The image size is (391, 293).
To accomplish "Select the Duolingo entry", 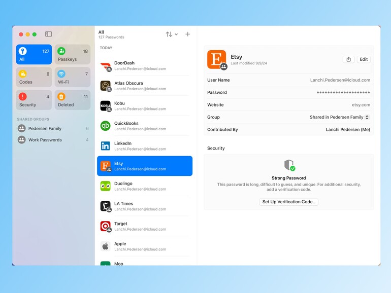I will [145, 186].
